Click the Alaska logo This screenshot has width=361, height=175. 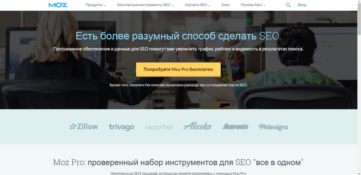point(197,126)
